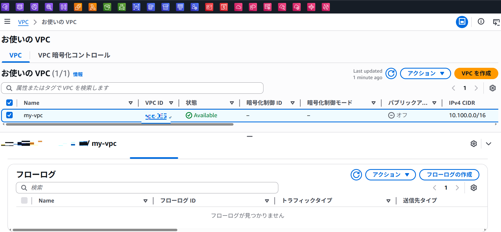
Task: Sort flow logs by Name column
Action: (145, 201)
